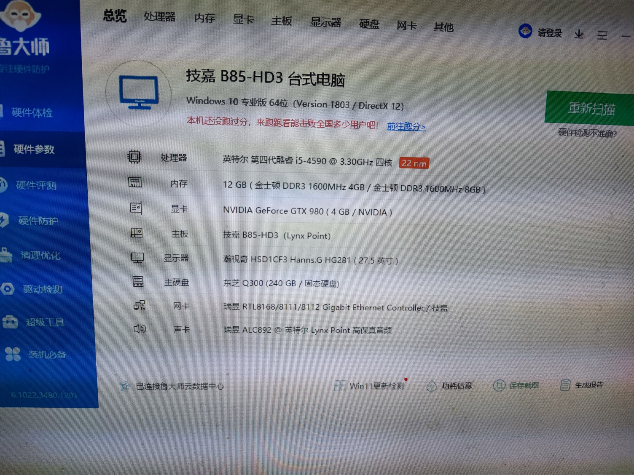Click the processor chip icon
634x475 pixels.
(134, 157)
